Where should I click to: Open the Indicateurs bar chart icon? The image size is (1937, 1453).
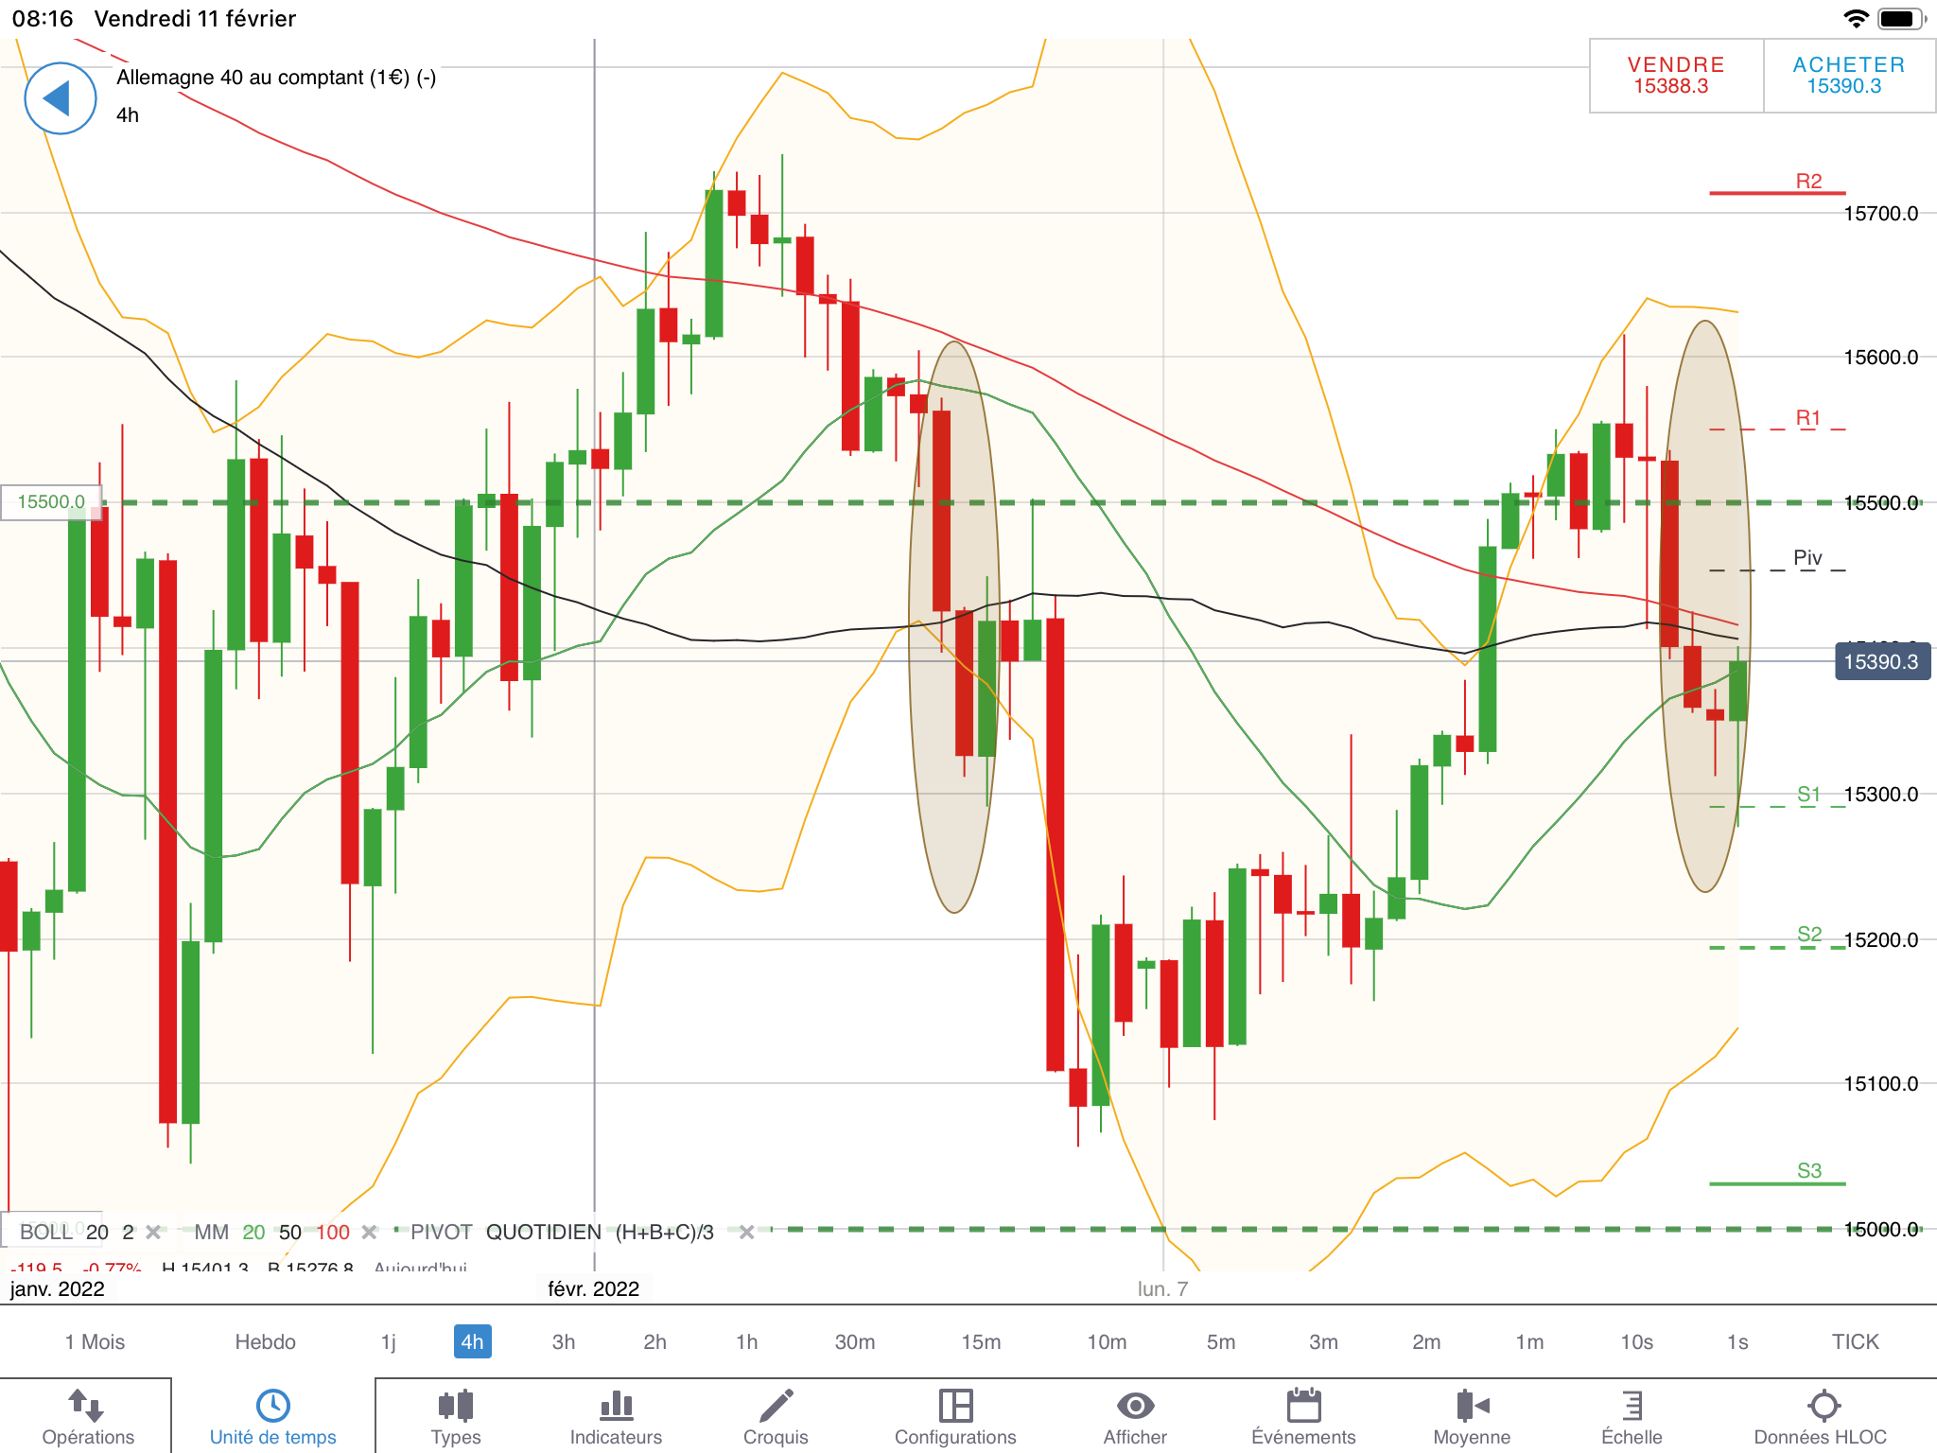coord(616,1416)
